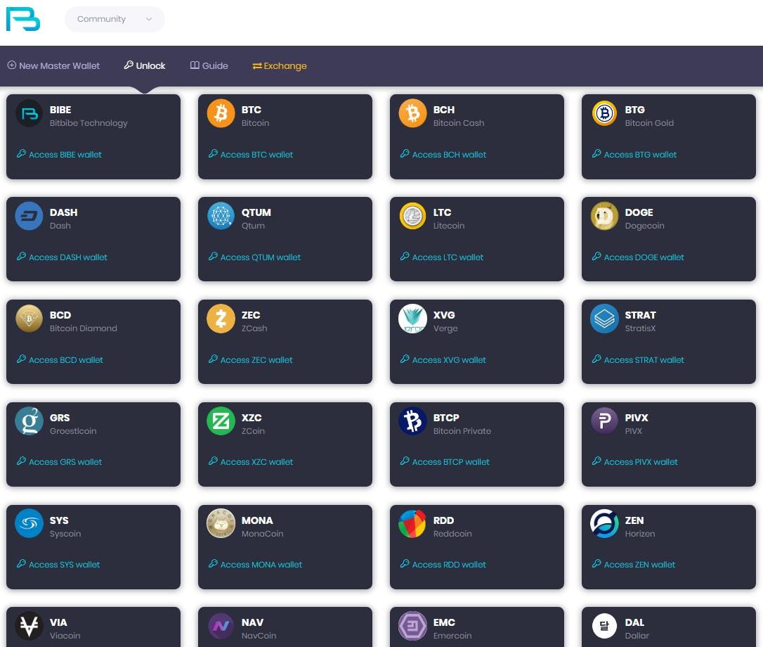Image resolution: width=763 pixels, height=647 pixels.
Task: Click the Bitcoin BTC coin icon
Action: (x=221, y=113)
